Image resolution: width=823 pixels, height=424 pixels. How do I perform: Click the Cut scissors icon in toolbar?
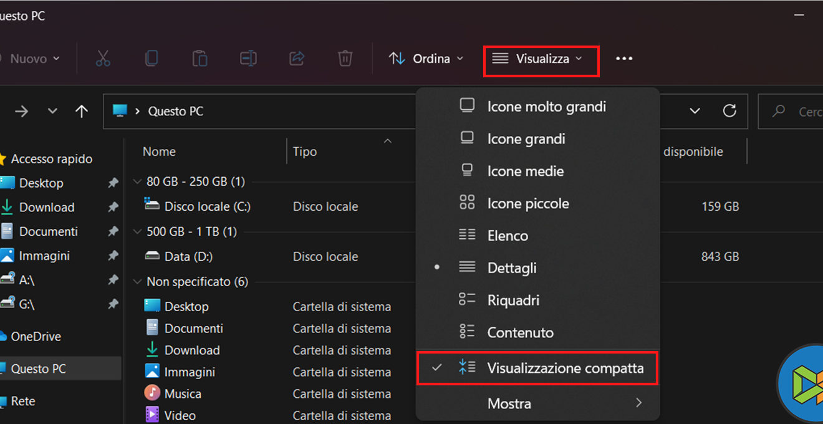click(x=103, y=59)
